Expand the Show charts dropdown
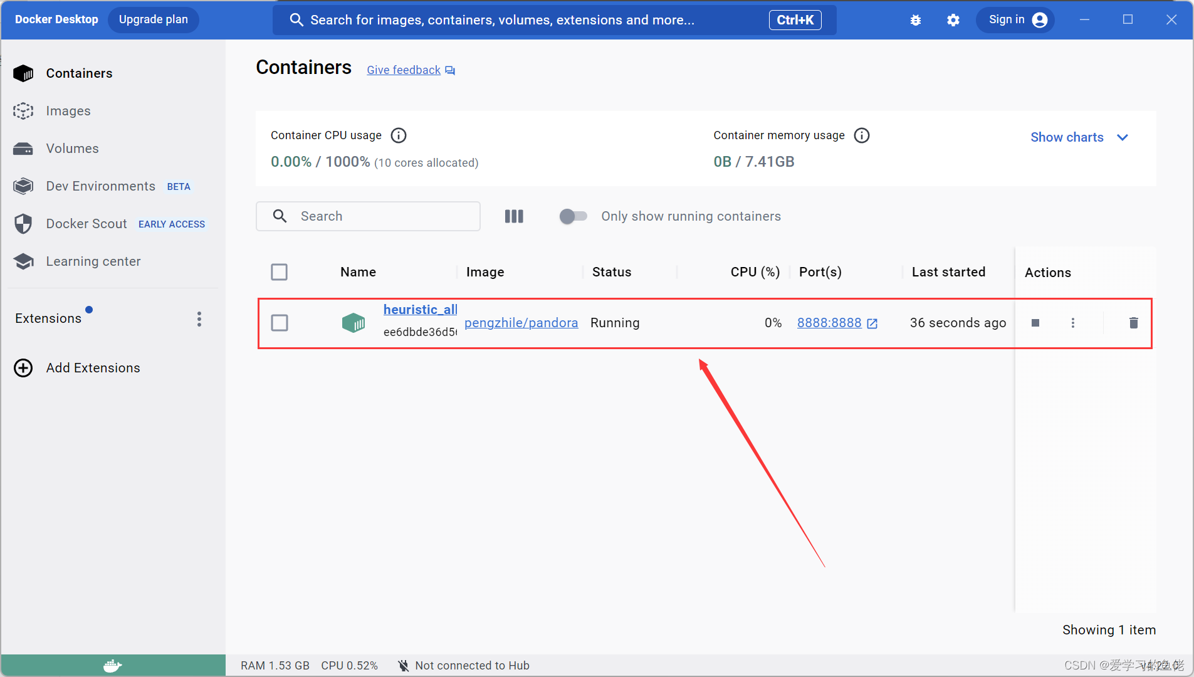Viewport: 1194px width, 677px height. point(1079,137)
